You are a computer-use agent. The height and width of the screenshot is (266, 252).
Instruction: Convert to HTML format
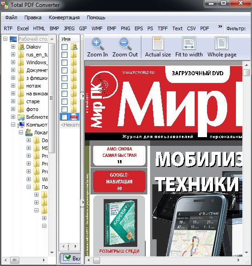tap(39, 28)
